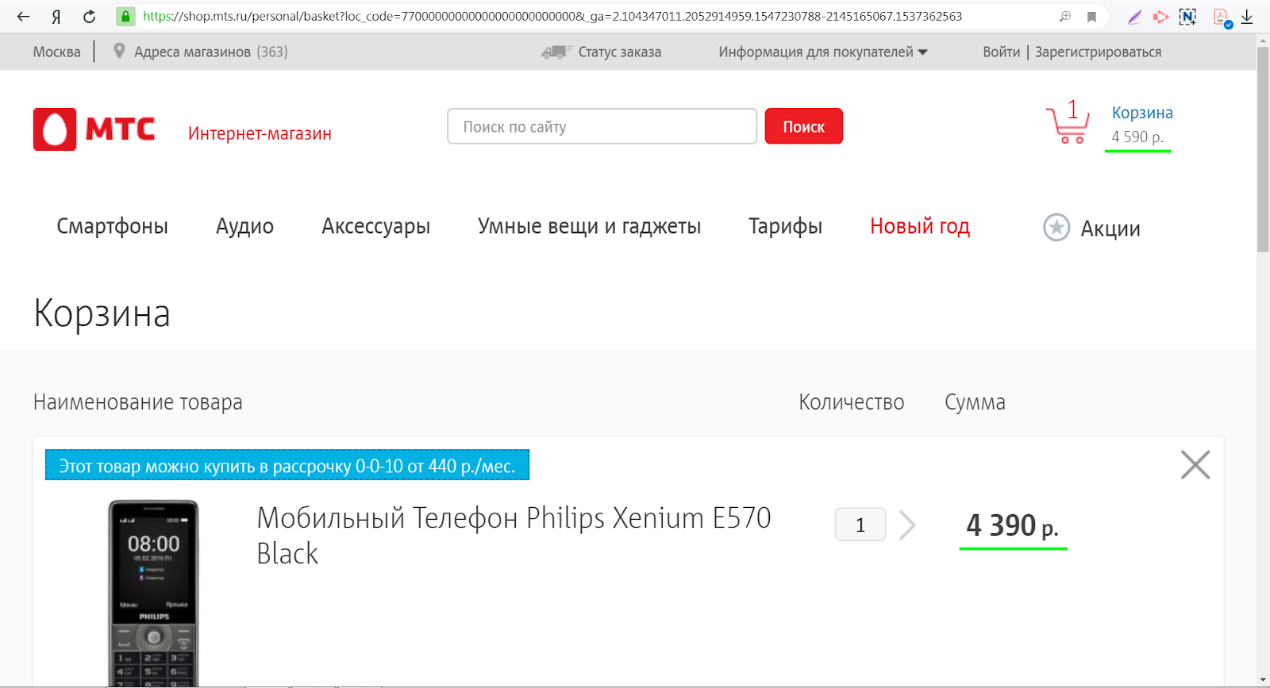
Task: Click the red Поиск button
Action: (803, 126)
